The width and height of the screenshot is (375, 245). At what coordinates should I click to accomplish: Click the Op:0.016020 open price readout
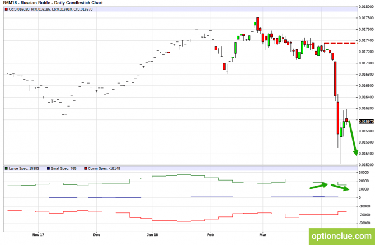pos(20,10)
